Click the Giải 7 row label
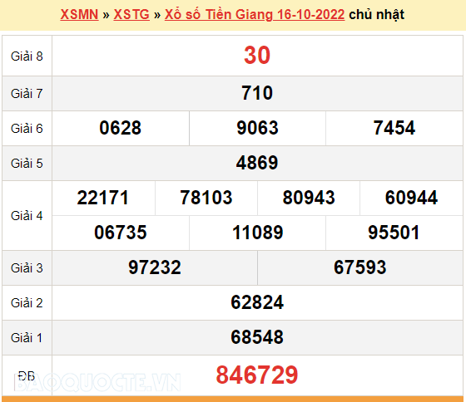 (x=27, y=94)
